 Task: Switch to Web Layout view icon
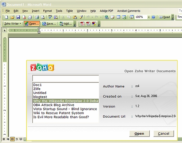click(8, 139)
